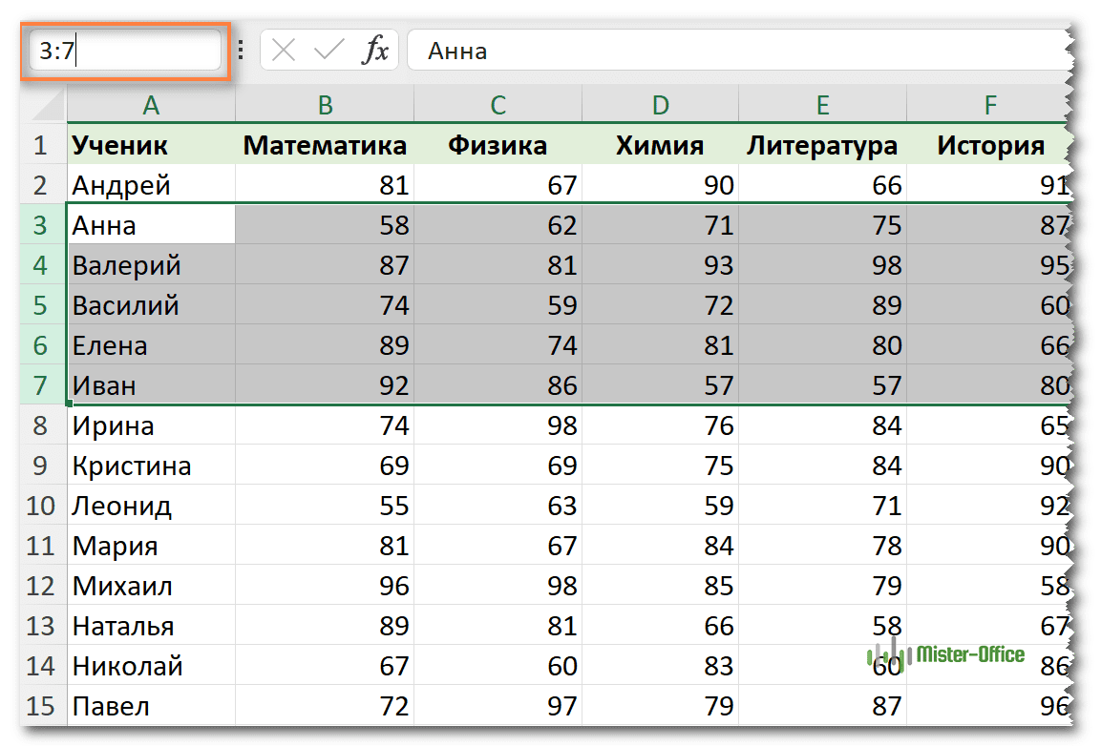Open Insert Function fx dialog
The image size is (1101, 746).
click(x=375, y=51)
